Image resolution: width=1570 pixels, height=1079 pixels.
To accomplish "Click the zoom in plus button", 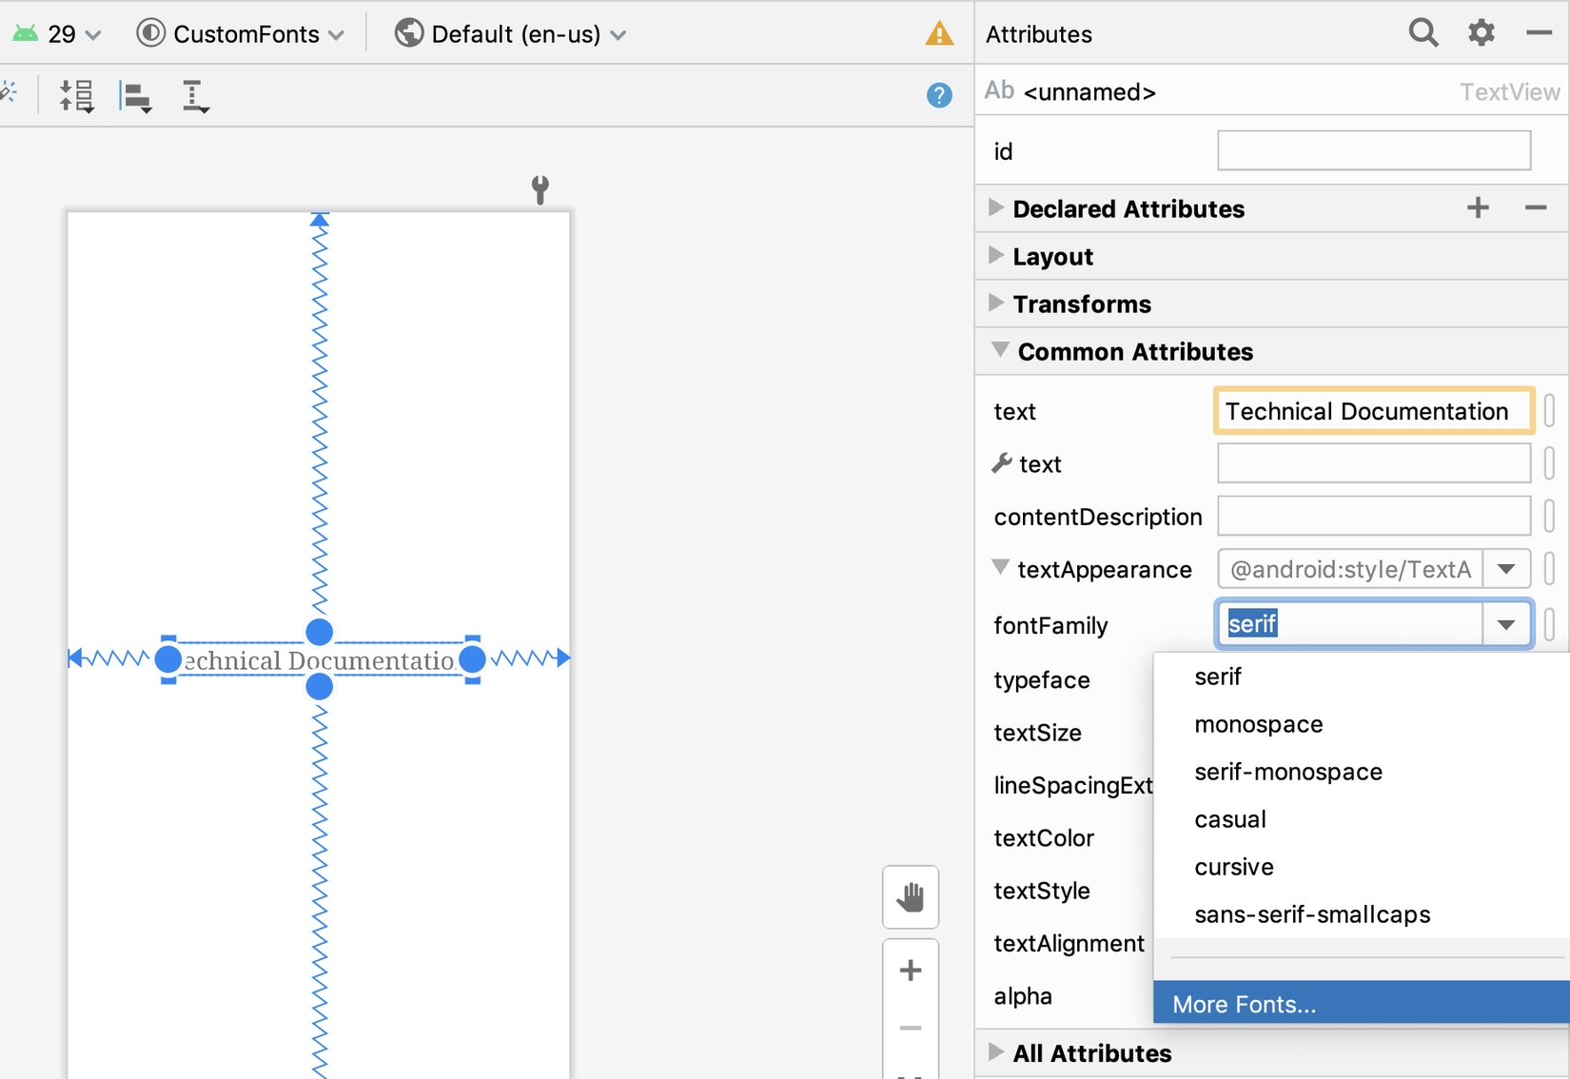I will click(x=910, y=971).
